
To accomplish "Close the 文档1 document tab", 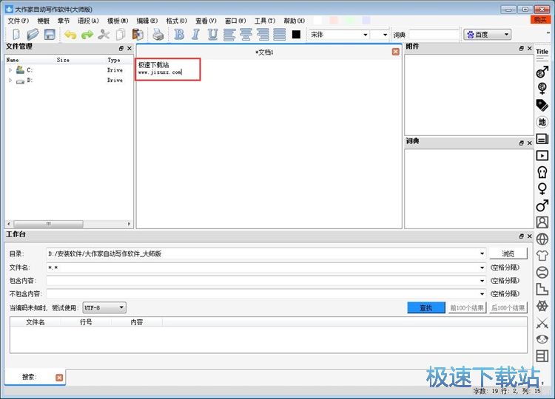I will coord(395,52).
